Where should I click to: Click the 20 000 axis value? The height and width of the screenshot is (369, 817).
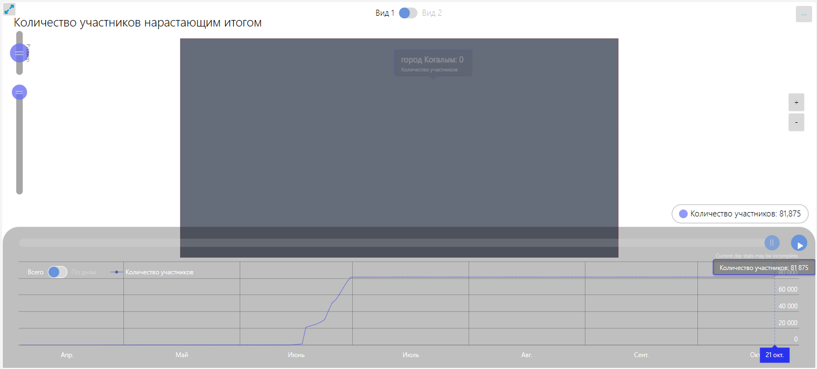[x=788, y=323]
